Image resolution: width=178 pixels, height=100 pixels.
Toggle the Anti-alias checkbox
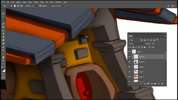pyautogui.click(x=40, y=6)
